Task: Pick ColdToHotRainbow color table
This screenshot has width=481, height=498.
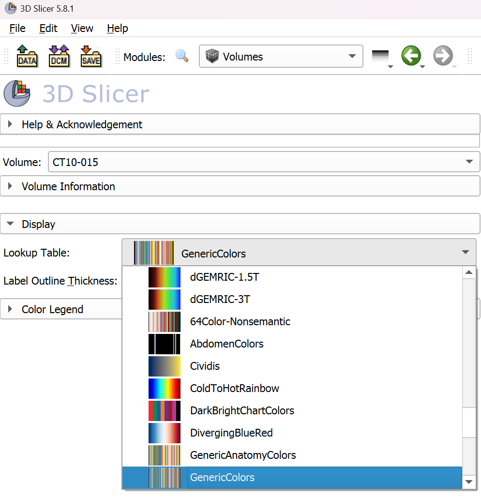Action: [x=292, y=388]
